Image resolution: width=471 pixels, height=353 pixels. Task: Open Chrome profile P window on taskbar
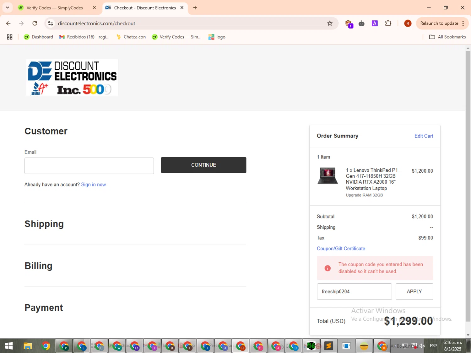coord(64,346)
